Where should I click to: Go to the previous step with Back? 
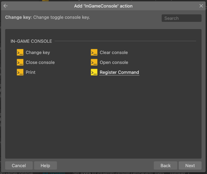pyautogui.click(x=165, y=165)
